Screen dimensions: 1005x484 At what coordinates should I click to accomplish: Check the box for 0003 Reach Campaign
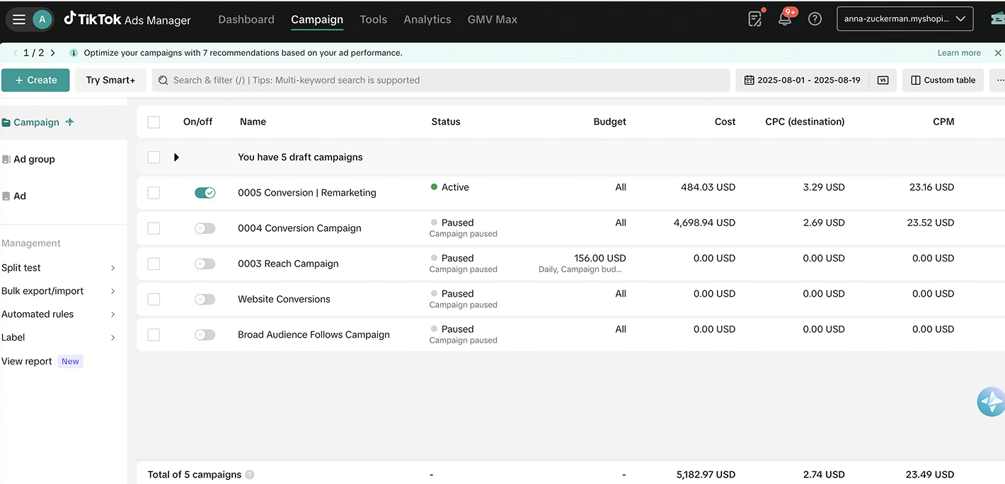[154, 264]
